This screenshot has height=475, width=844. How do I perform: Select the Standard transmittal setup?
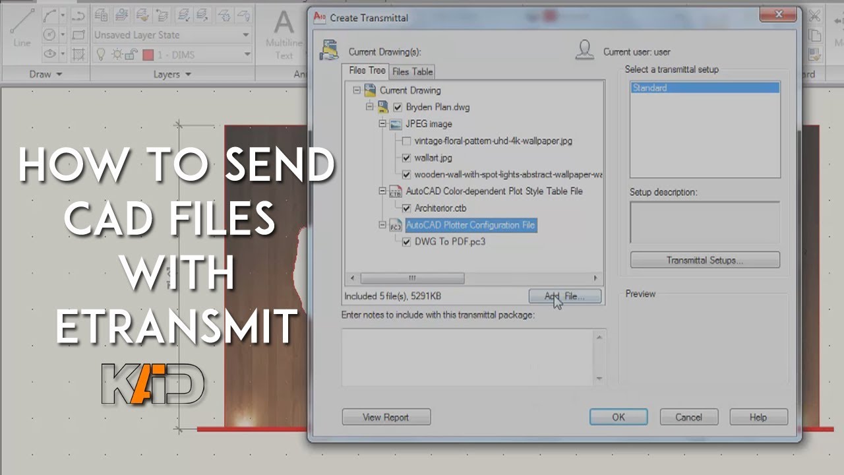coord(705,88)
